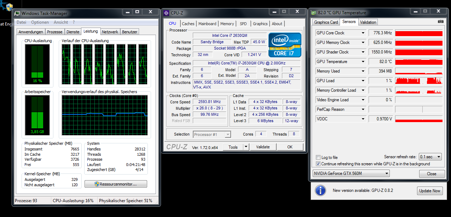Switch to the Anwendungen tab
Screen dimensions: 451x217
pyautogui.click(x=31, y=32)
